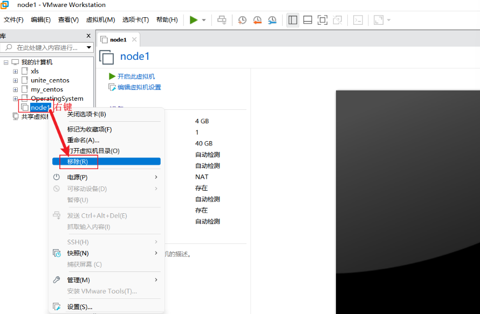Revert to snapshot using the orange-arrow clock icon

[x=257, y=20]
